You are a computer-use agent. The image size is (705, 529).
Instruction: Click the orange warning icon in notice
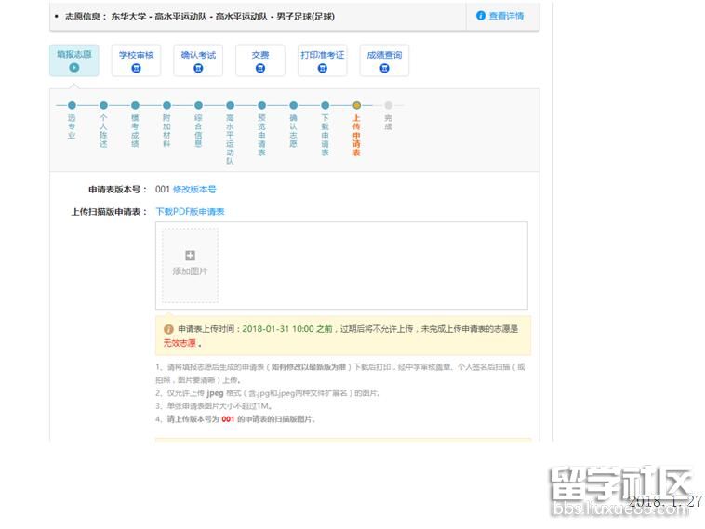168,329
